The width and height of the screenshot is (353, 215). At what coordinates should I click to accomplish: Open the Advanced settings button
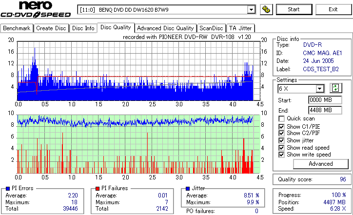click(321, 164)
